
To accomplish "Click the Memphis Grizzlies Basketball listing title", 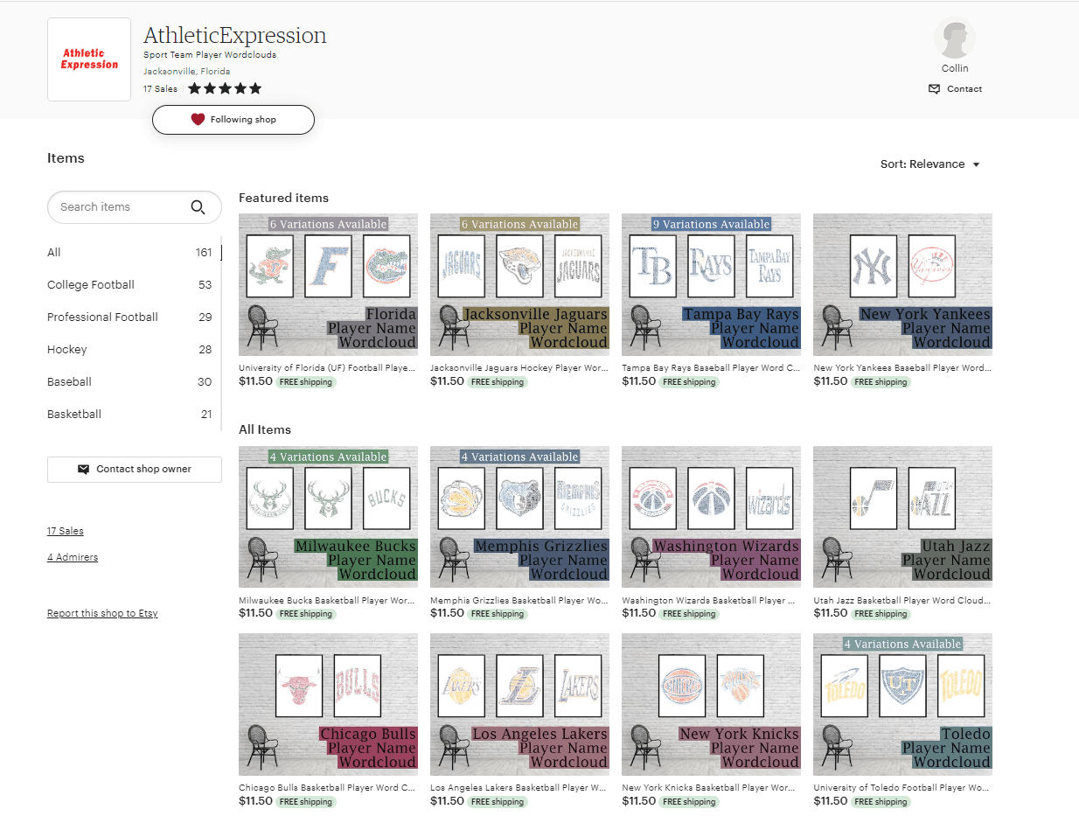I will pyautogui.click(x=519, y=601).
